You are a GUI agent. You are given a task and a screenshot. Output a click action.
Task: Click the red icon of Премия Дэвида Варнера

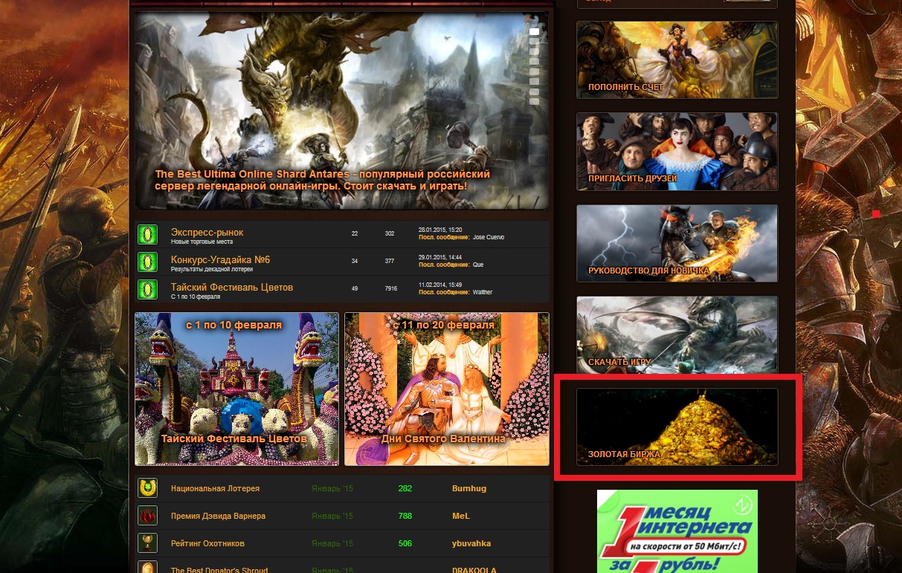147,516
